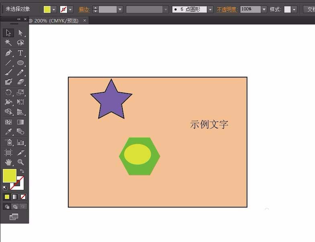Set paint mode to Gradient

point(15,197)
